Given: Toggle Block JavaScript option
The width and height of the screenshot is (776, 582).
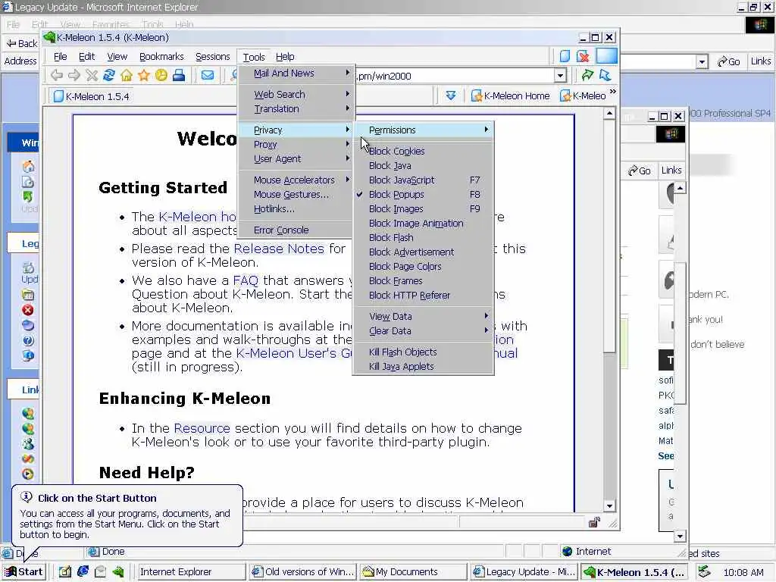Looking at the screenshot, I should point(423,180).
